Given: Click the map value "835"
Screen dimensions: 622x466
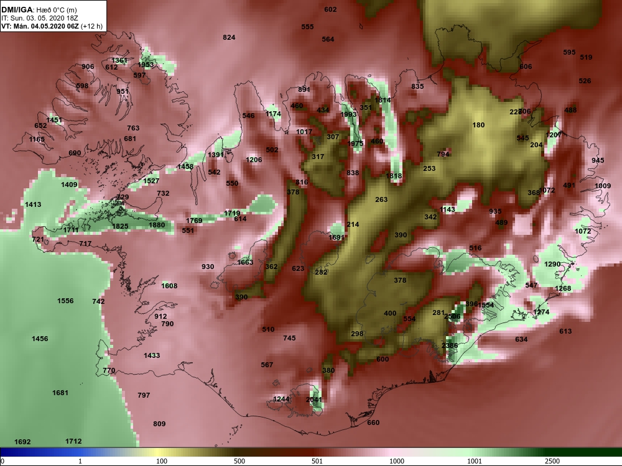Looking at the screenshot, I should coord(418,86).
